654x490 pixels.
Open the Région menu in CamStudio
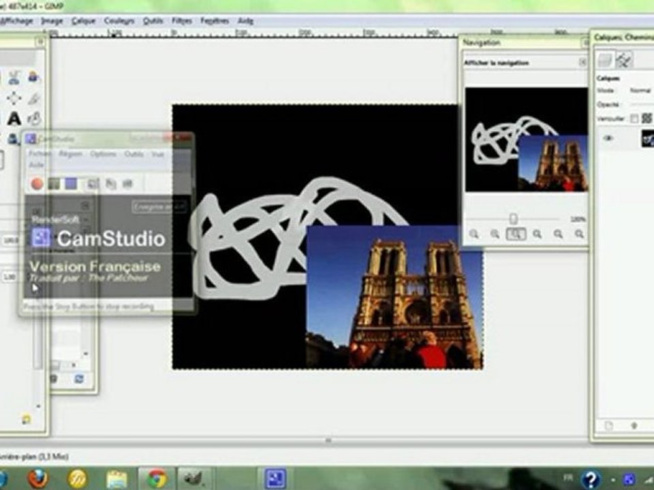(x=70, y=154)
